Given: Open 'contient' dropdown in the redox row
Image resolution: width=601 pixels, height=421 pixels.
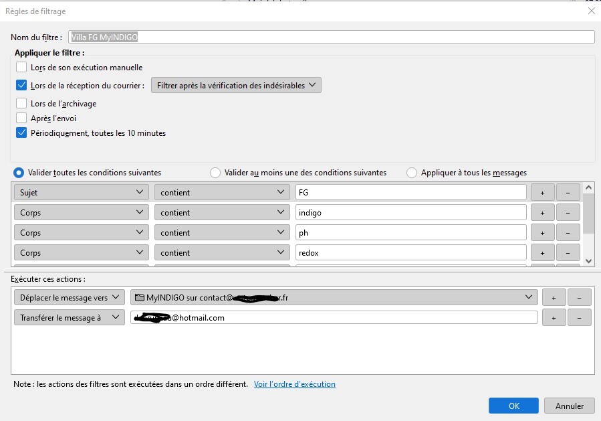Looking at the screenshot, I should tap(222, 252).
